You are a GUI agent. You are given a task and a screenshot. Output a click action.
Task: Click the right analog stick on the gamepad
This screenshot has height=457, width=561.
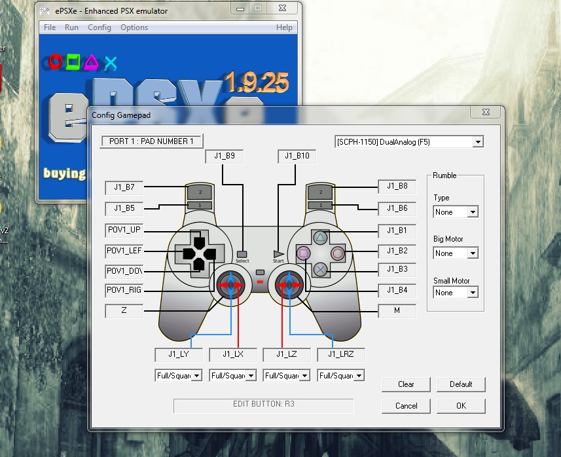(288, 285)
